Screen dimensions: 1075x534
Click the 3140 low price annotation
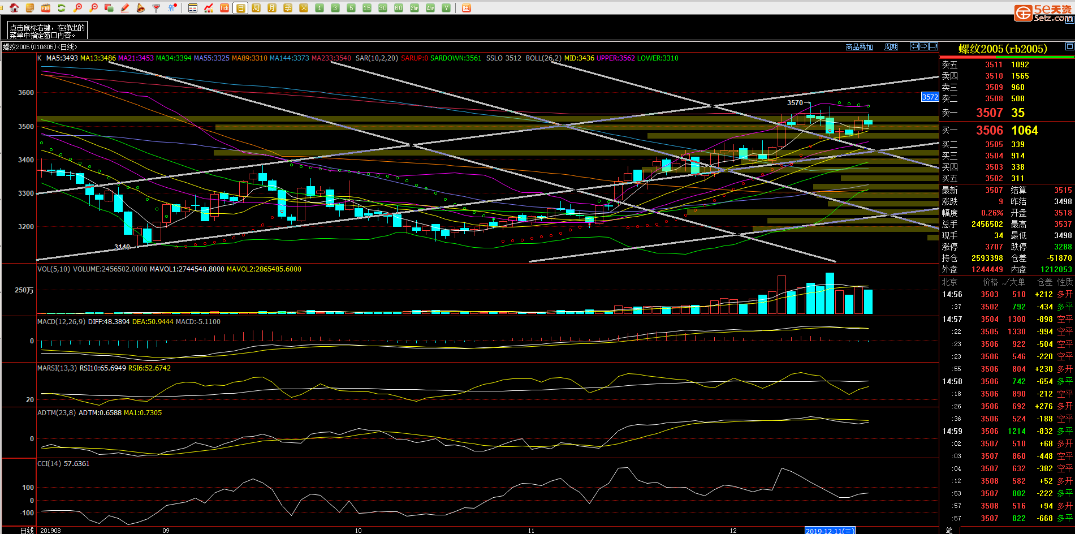coord(122,247)
